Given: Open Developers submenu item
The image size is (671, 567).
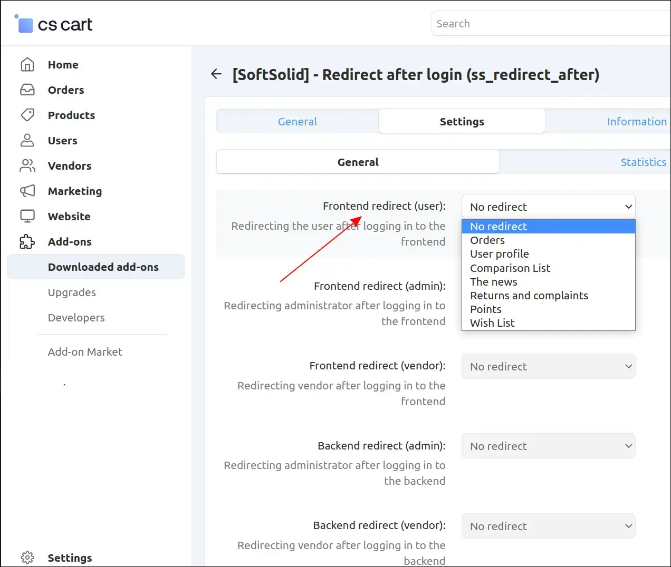Looking at the screenshot, I should click(x=76, y=317).
